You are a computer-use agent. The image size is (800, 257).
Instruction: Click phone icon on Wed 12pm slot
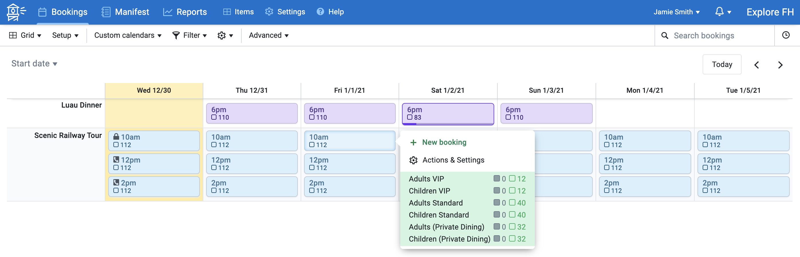(116, 159)
